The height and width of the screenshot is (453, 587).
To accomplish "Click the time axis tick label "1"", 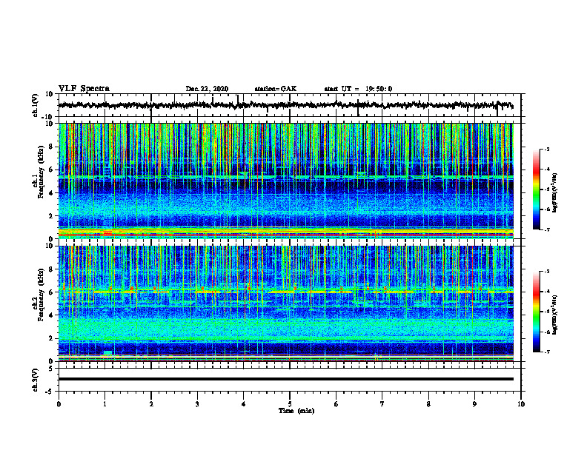I will (x=105, y=404).
